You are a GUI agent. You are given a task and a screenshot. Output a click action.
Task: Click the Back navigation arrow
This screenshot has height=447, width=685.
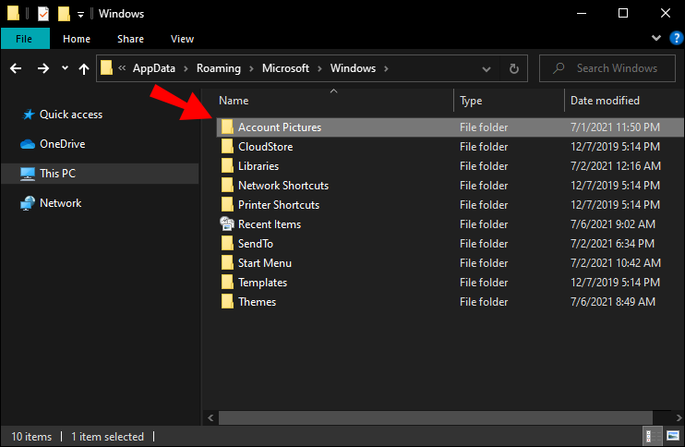pos(16,68)
